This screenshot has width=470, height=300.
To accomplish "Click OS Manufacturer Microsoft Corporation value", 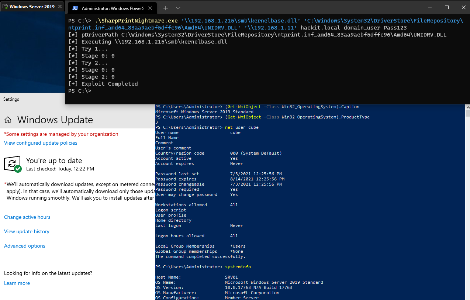I will click(252, 293).
